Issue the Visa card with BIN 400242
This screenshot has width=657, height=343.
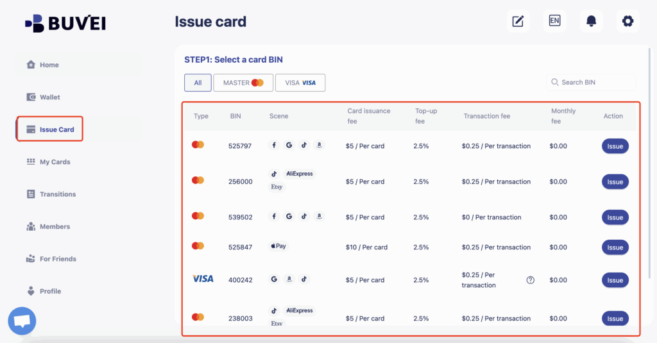615,280
